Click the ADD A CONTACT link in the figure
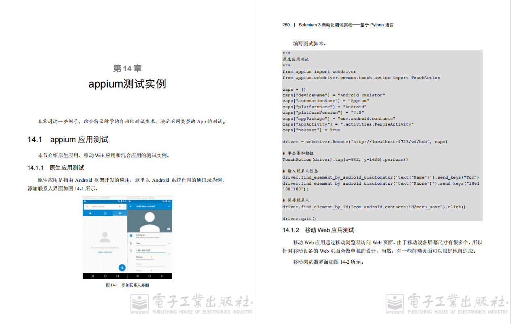This screenshot has width=511, height=324. pos(105,252)
